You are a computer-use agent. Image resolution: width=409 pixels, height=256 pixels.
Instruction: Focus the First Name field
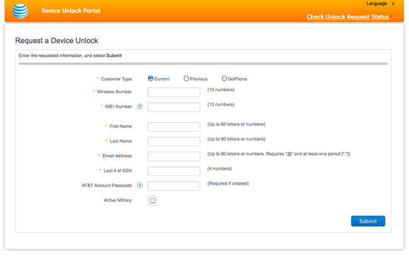point(174,127)
